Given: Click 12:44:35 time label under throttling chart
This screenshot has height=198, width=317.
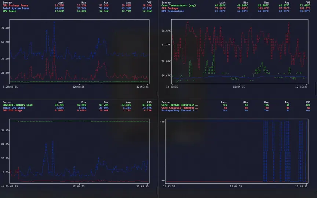Looking at the screenshot, I should [236, 186].
